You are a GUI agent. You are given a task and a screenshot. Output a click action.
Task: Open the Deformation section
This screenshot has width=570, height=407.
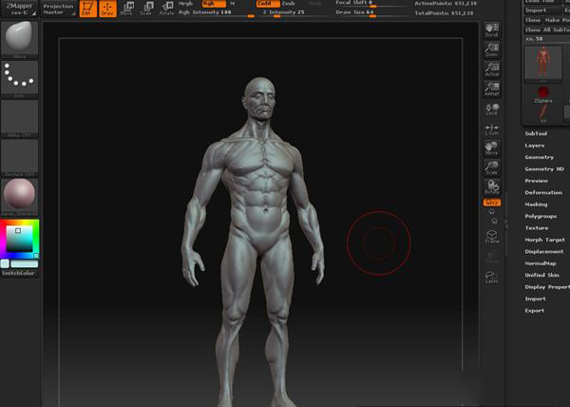click(x=543, y=192)
